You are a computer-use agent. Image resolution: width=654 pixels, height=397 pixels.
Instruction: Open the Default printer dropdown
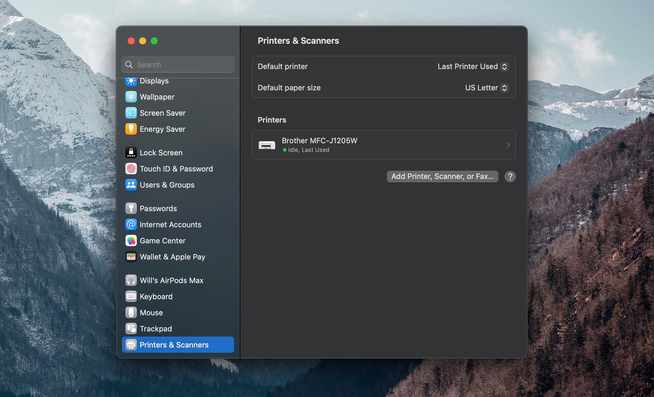point(473,66)
